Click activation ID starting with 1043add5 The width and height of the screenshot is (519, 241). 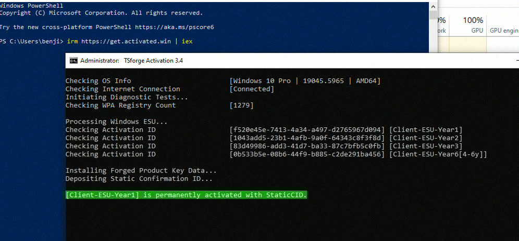307,138
